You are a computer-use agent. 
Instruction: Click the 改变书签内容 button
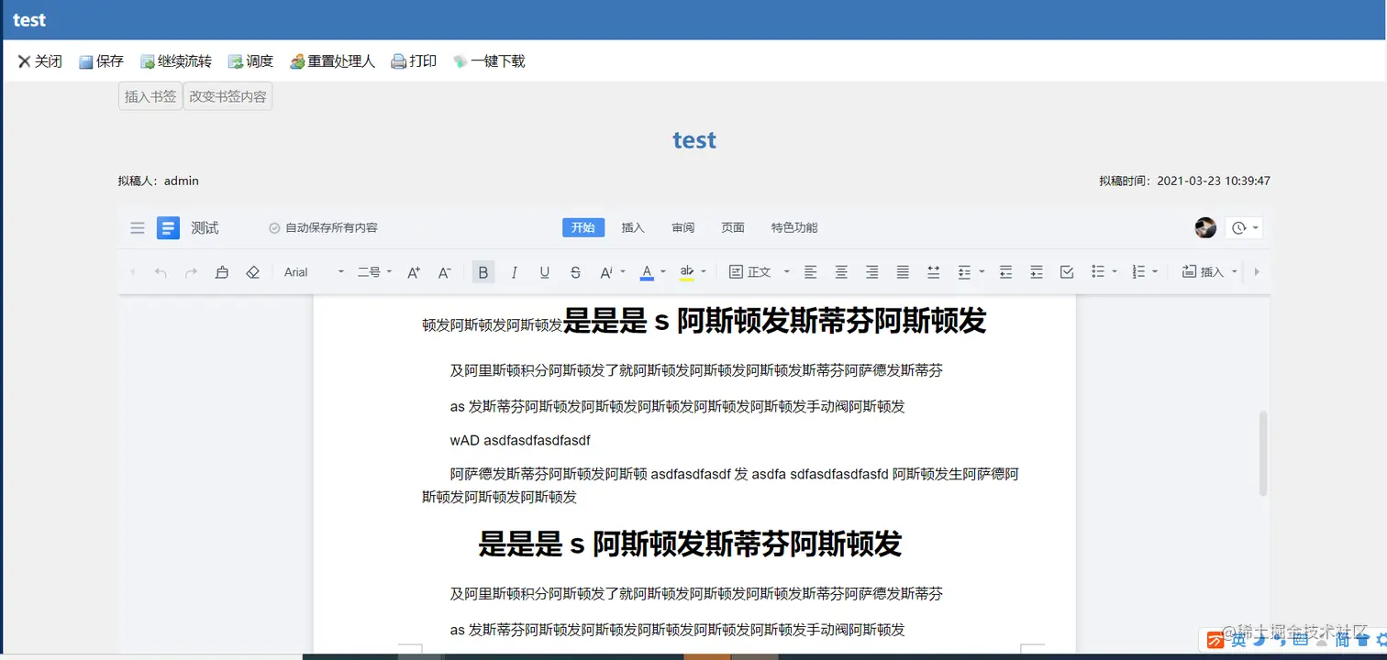click(227, 96)
